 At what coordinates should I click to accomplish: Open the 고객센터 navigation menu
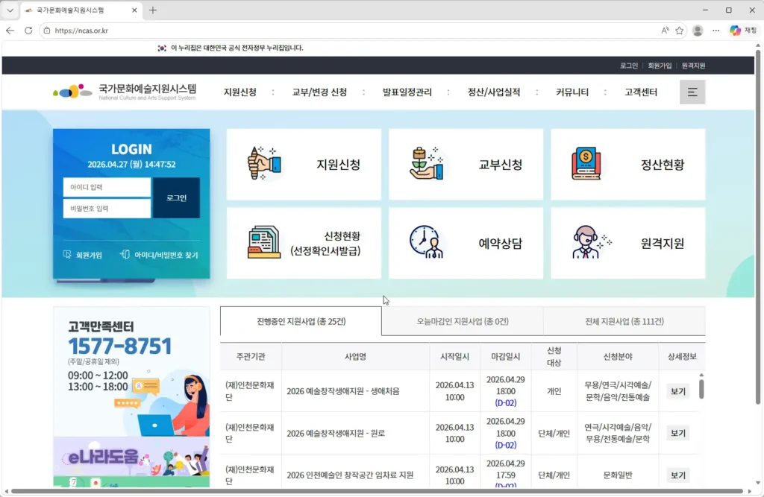click(x=641, y=92)
